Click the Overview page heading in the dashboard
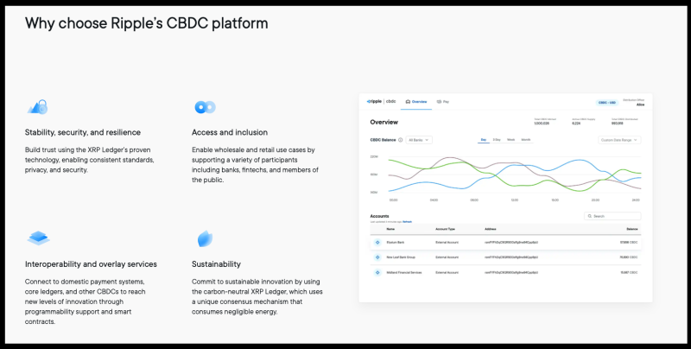This screenshot has width=691, height=349. (x=384, y=122)
